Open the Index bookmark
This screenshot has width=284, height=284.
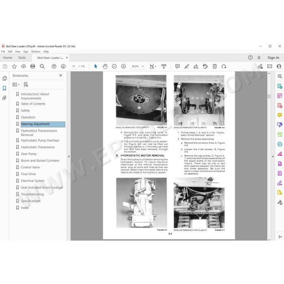25,208
